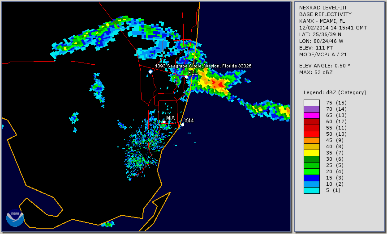Select the 65 dBZ magenta legend swatch
This screenshot has width=387, height=234.
(312, 115)
